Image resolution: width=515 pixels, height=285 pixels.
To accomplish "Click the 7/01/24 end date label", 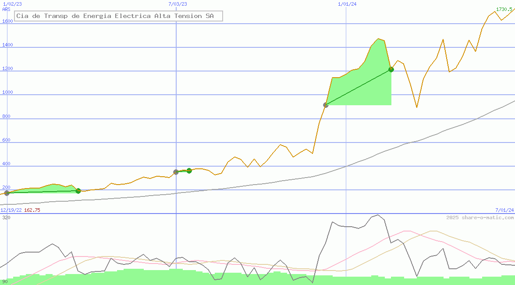I will [504, 210].
